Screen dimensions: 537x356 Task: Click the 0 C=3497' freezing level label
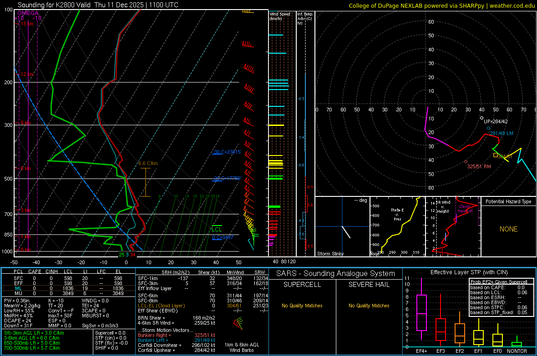click(223, 238)
